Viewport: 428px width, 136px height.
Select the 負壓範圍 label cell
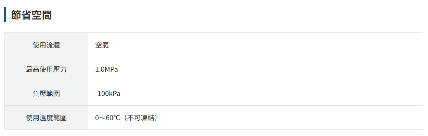click(x=46, y=93)
